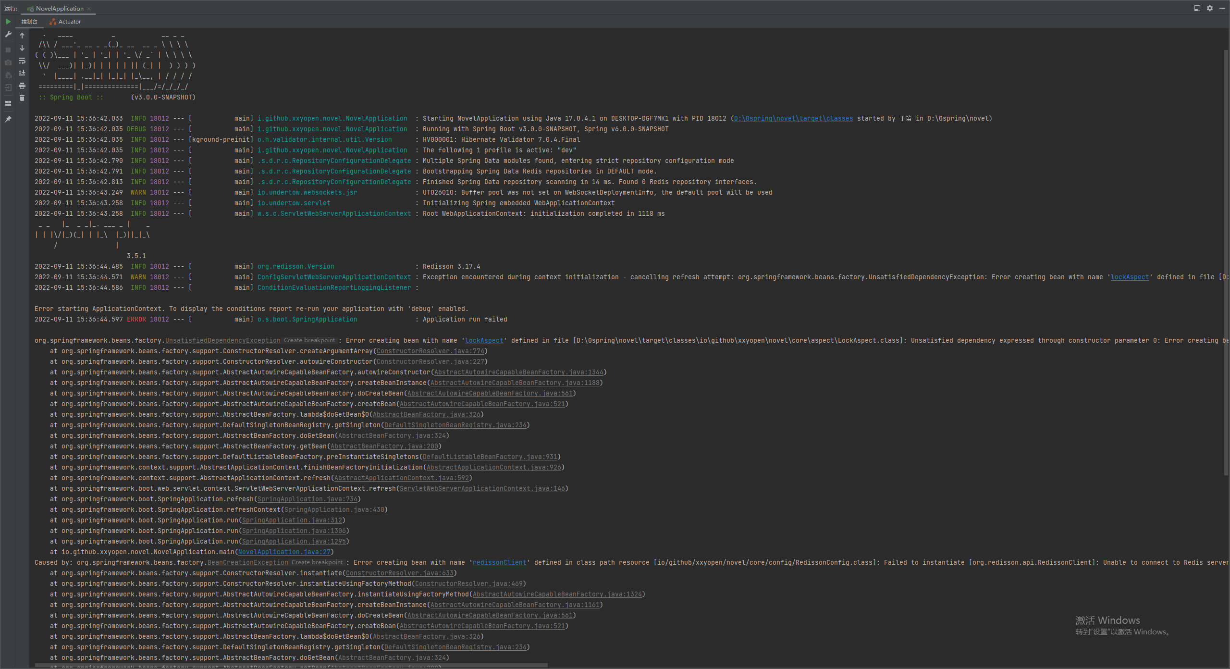The image size is (1230, 669).
Task: Open the redissonClient bean link
Action: 499,563
